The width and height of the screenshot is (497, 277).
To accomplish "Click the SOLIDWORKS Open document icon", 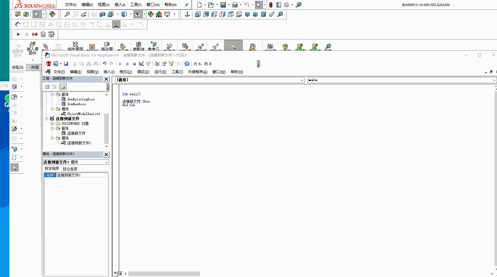I will [x=211, y=5].
